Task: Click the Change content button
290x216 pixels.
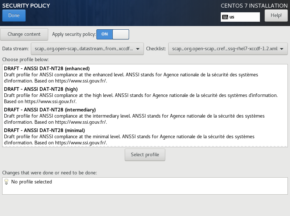Action: (24, 34)
